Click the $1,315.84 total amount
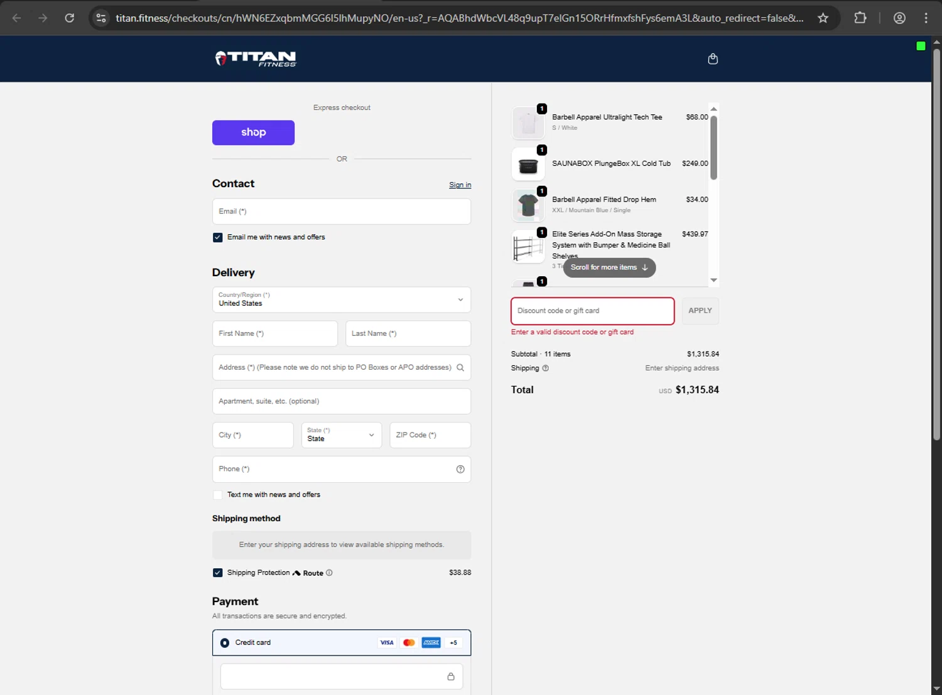Viewport: 942px width, 695px height. tap(697, 390)
